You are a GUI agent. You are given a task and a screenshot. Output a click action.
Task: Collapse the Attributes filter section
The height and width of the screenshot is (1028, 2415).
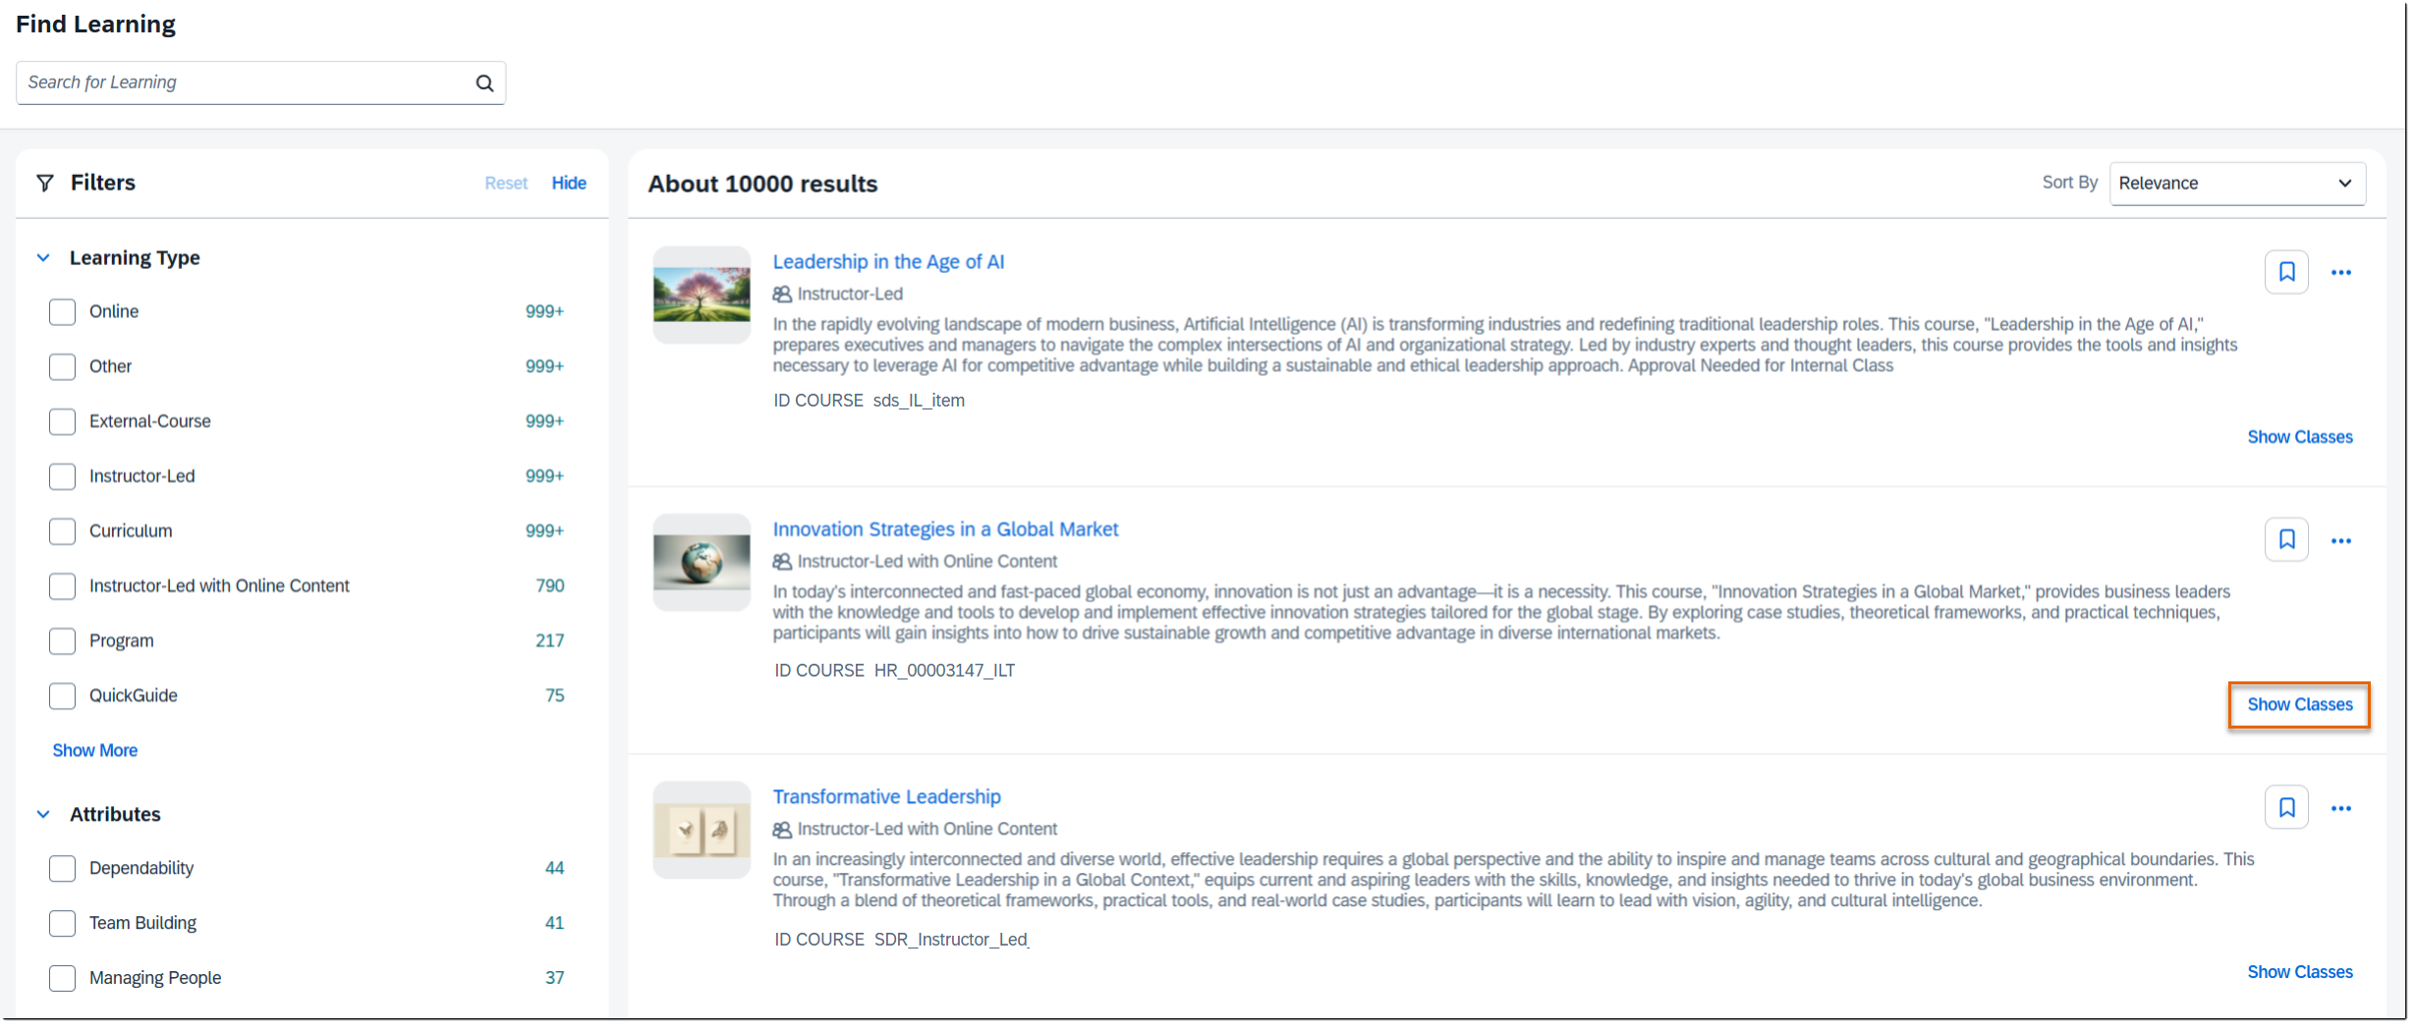point(43,815)
